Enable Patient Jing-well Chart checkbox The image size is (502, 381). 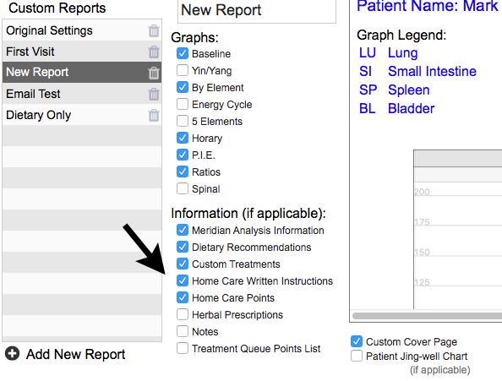coord(357,356)
